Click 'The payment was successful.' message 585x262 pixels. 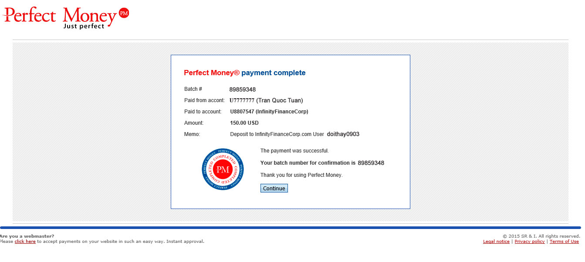click(294, 151)
